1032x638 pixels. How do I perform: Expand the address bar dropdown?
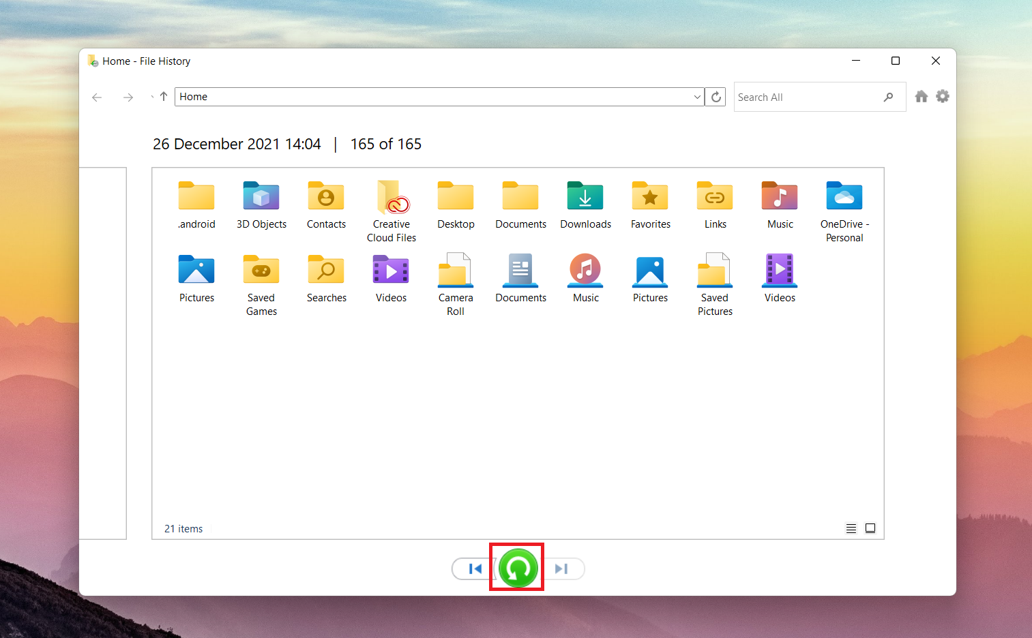point(696,96)
